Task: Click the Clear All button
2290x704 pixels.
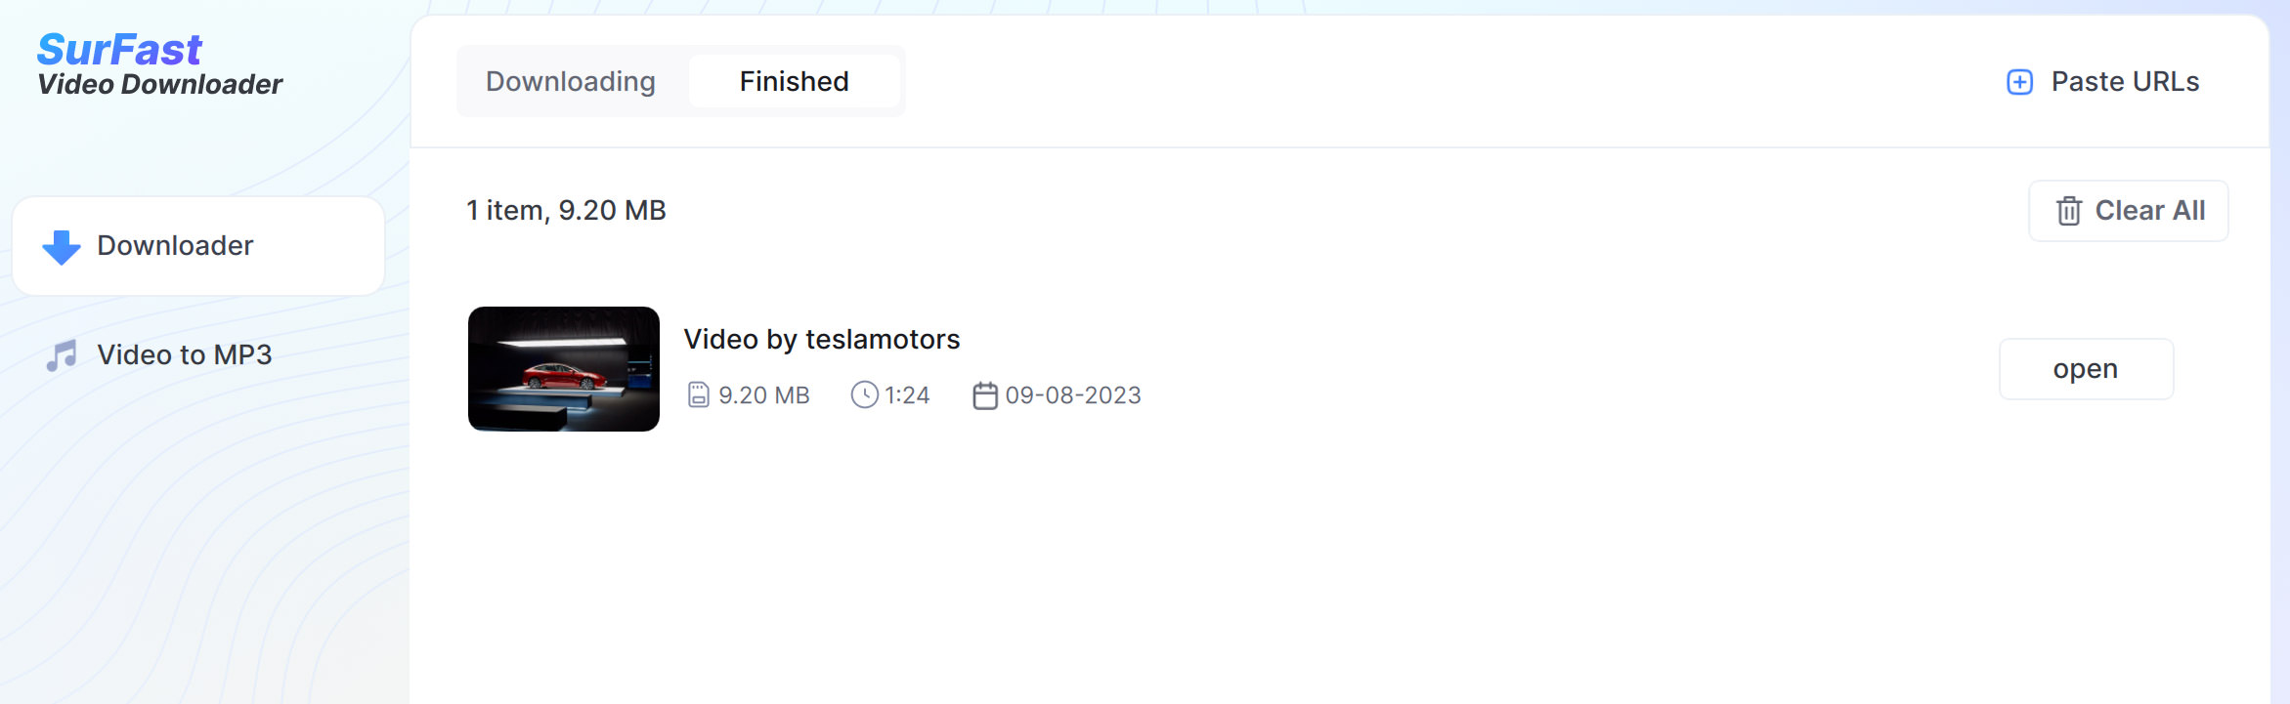Action: (x=2129, y=211)
